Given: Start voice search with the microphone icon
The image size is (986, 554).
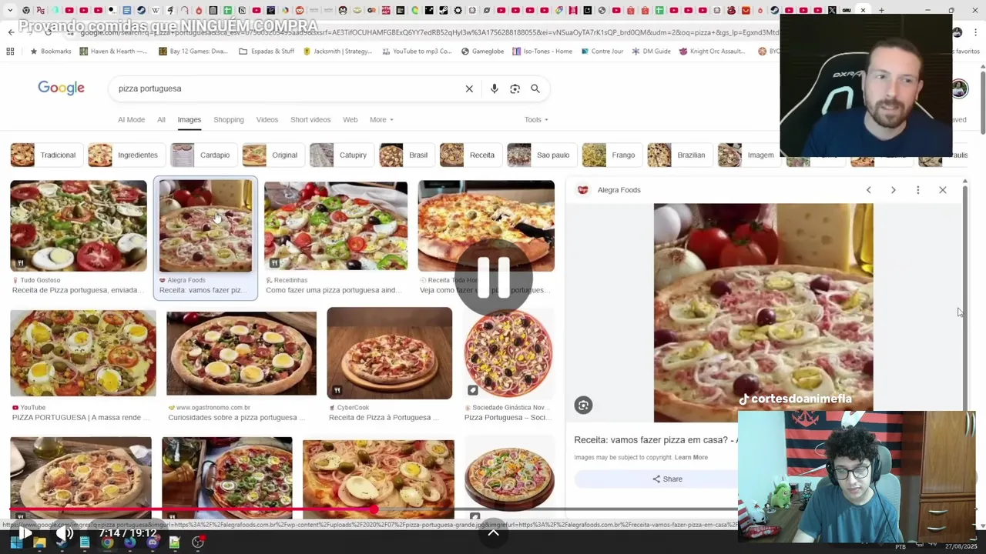Looking at the screenshot, I should [495, 88].
